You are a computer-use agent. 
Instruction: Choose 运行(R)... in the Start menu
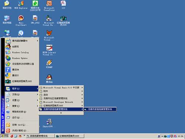22,118
